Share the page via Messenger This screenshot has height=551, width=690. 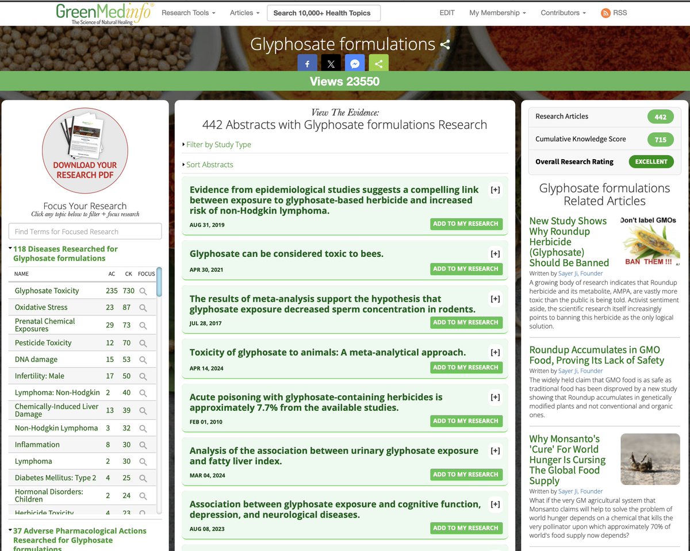(x=355, y=64)
